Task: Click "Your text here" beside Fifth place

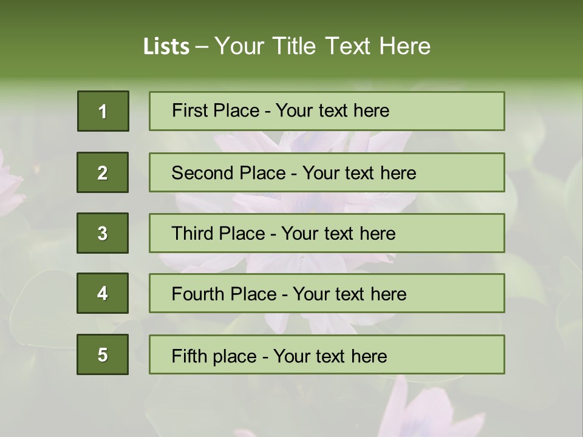Action: tap(330, 356)
